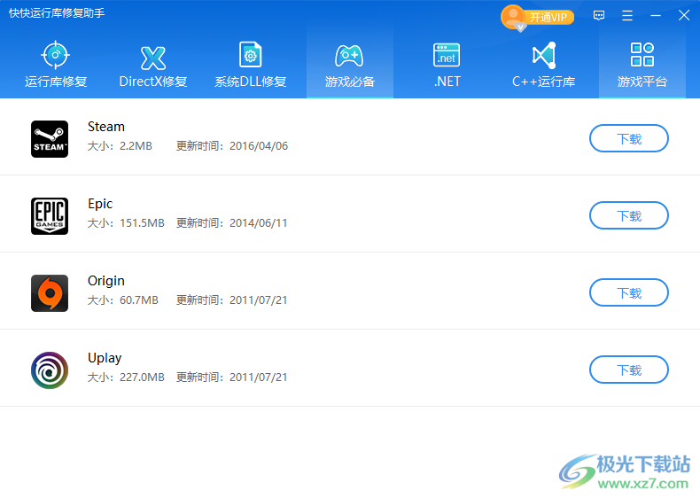Close the application window
Image resolution: width=700 pixels, height=498 pixels.
[x=684, y=16]
